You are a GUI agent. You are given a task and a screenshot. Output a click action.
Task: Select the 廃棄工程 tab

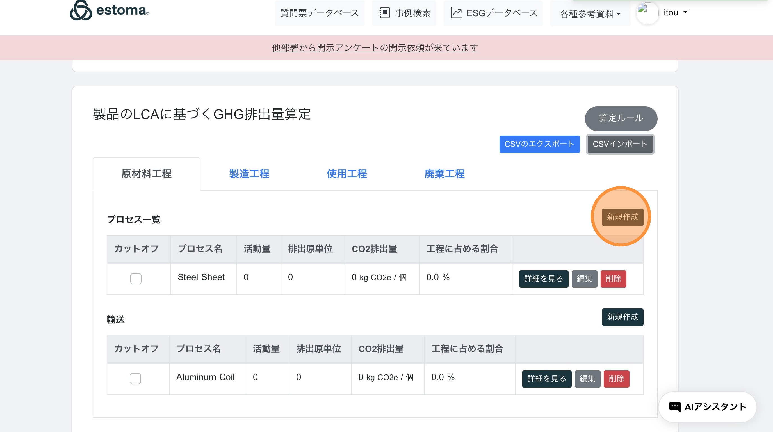444,174
